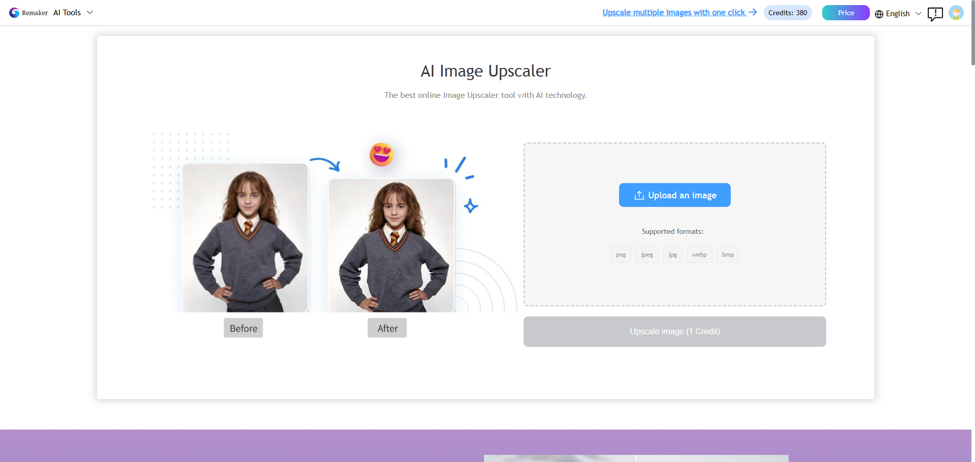Click the Upload an image button

click(x=674, y=195)
